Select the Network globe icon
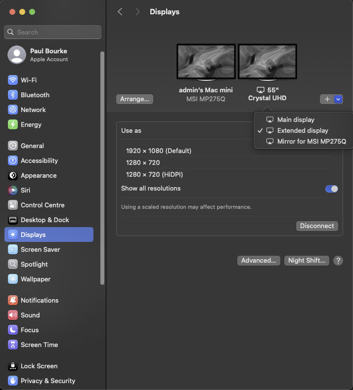The height and width of the screenshot is (390, 353). [13, 110]
